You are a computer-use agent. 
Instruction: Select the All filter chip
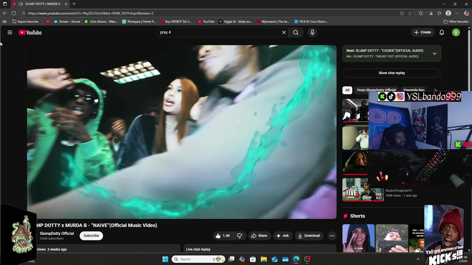point(347,90)
